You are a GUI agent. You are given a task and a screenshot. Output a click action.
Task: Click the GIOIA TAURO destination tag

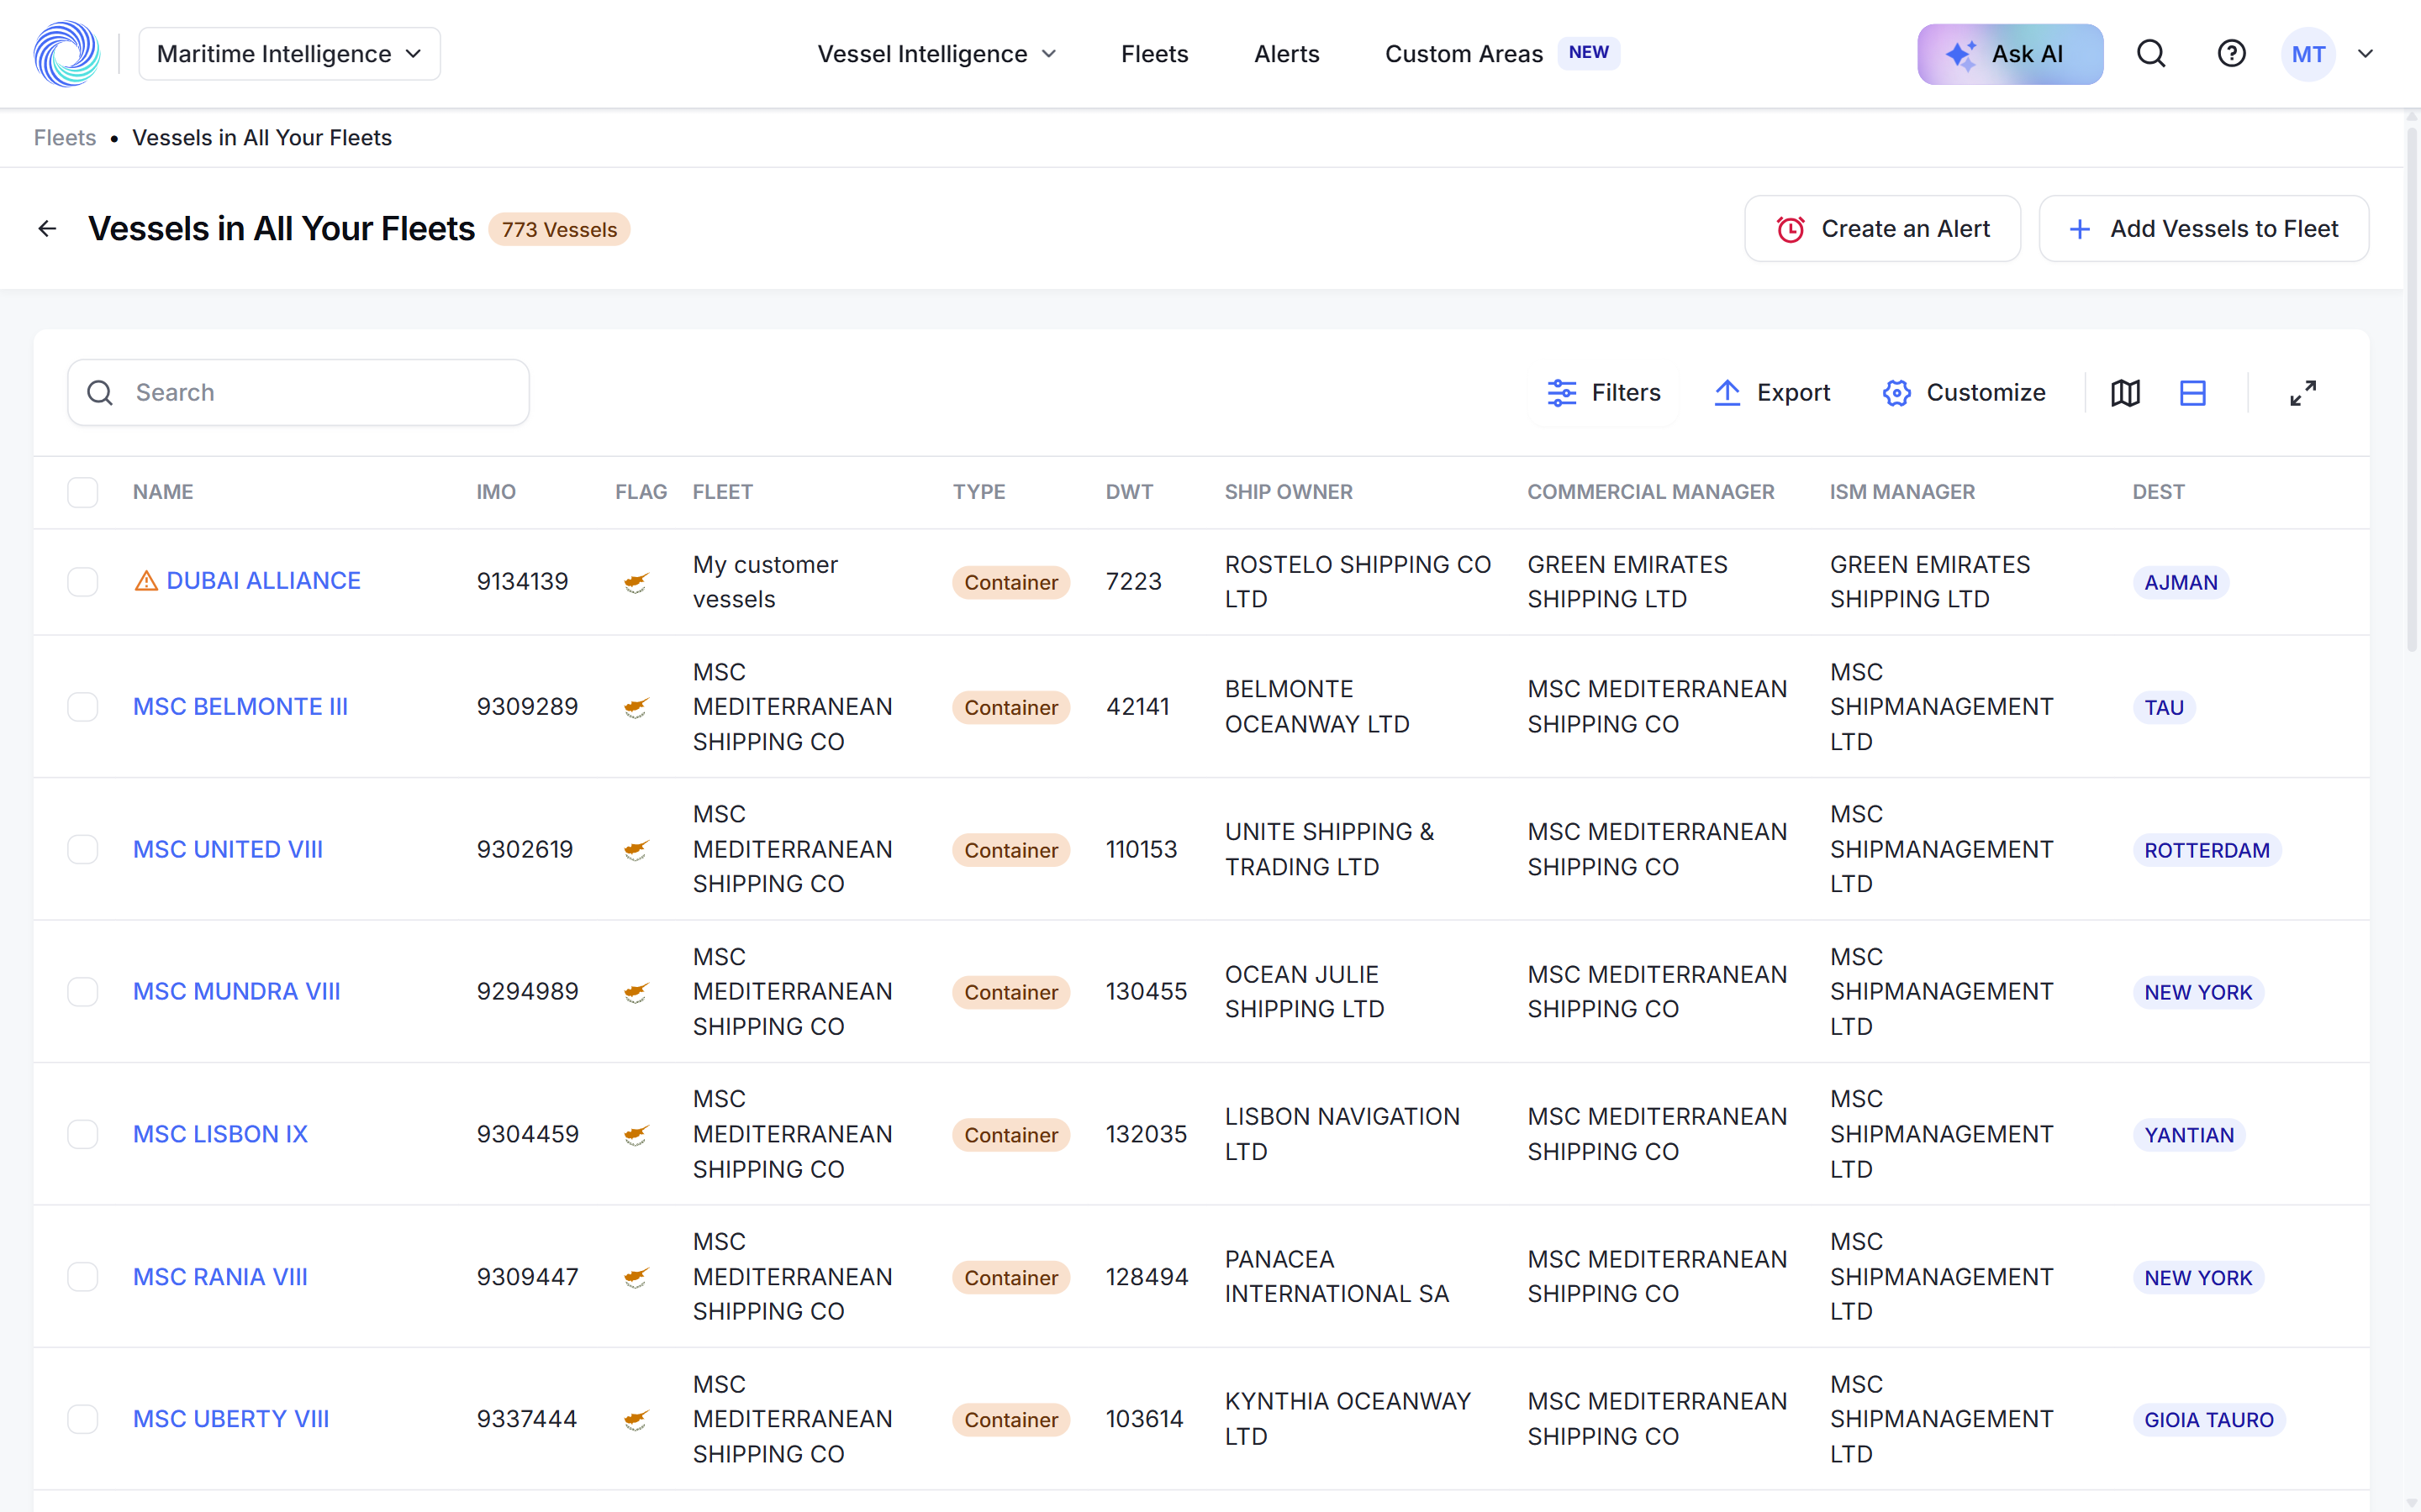point(2209,1420)
